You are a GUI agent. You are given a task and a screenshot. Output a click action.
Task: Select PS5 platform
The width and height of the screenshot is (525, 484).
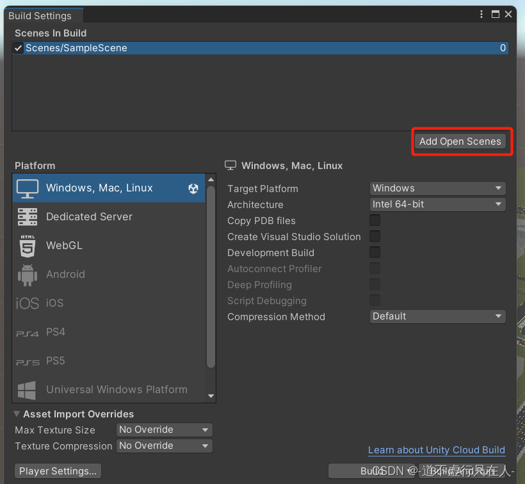[x=108, y=361]
